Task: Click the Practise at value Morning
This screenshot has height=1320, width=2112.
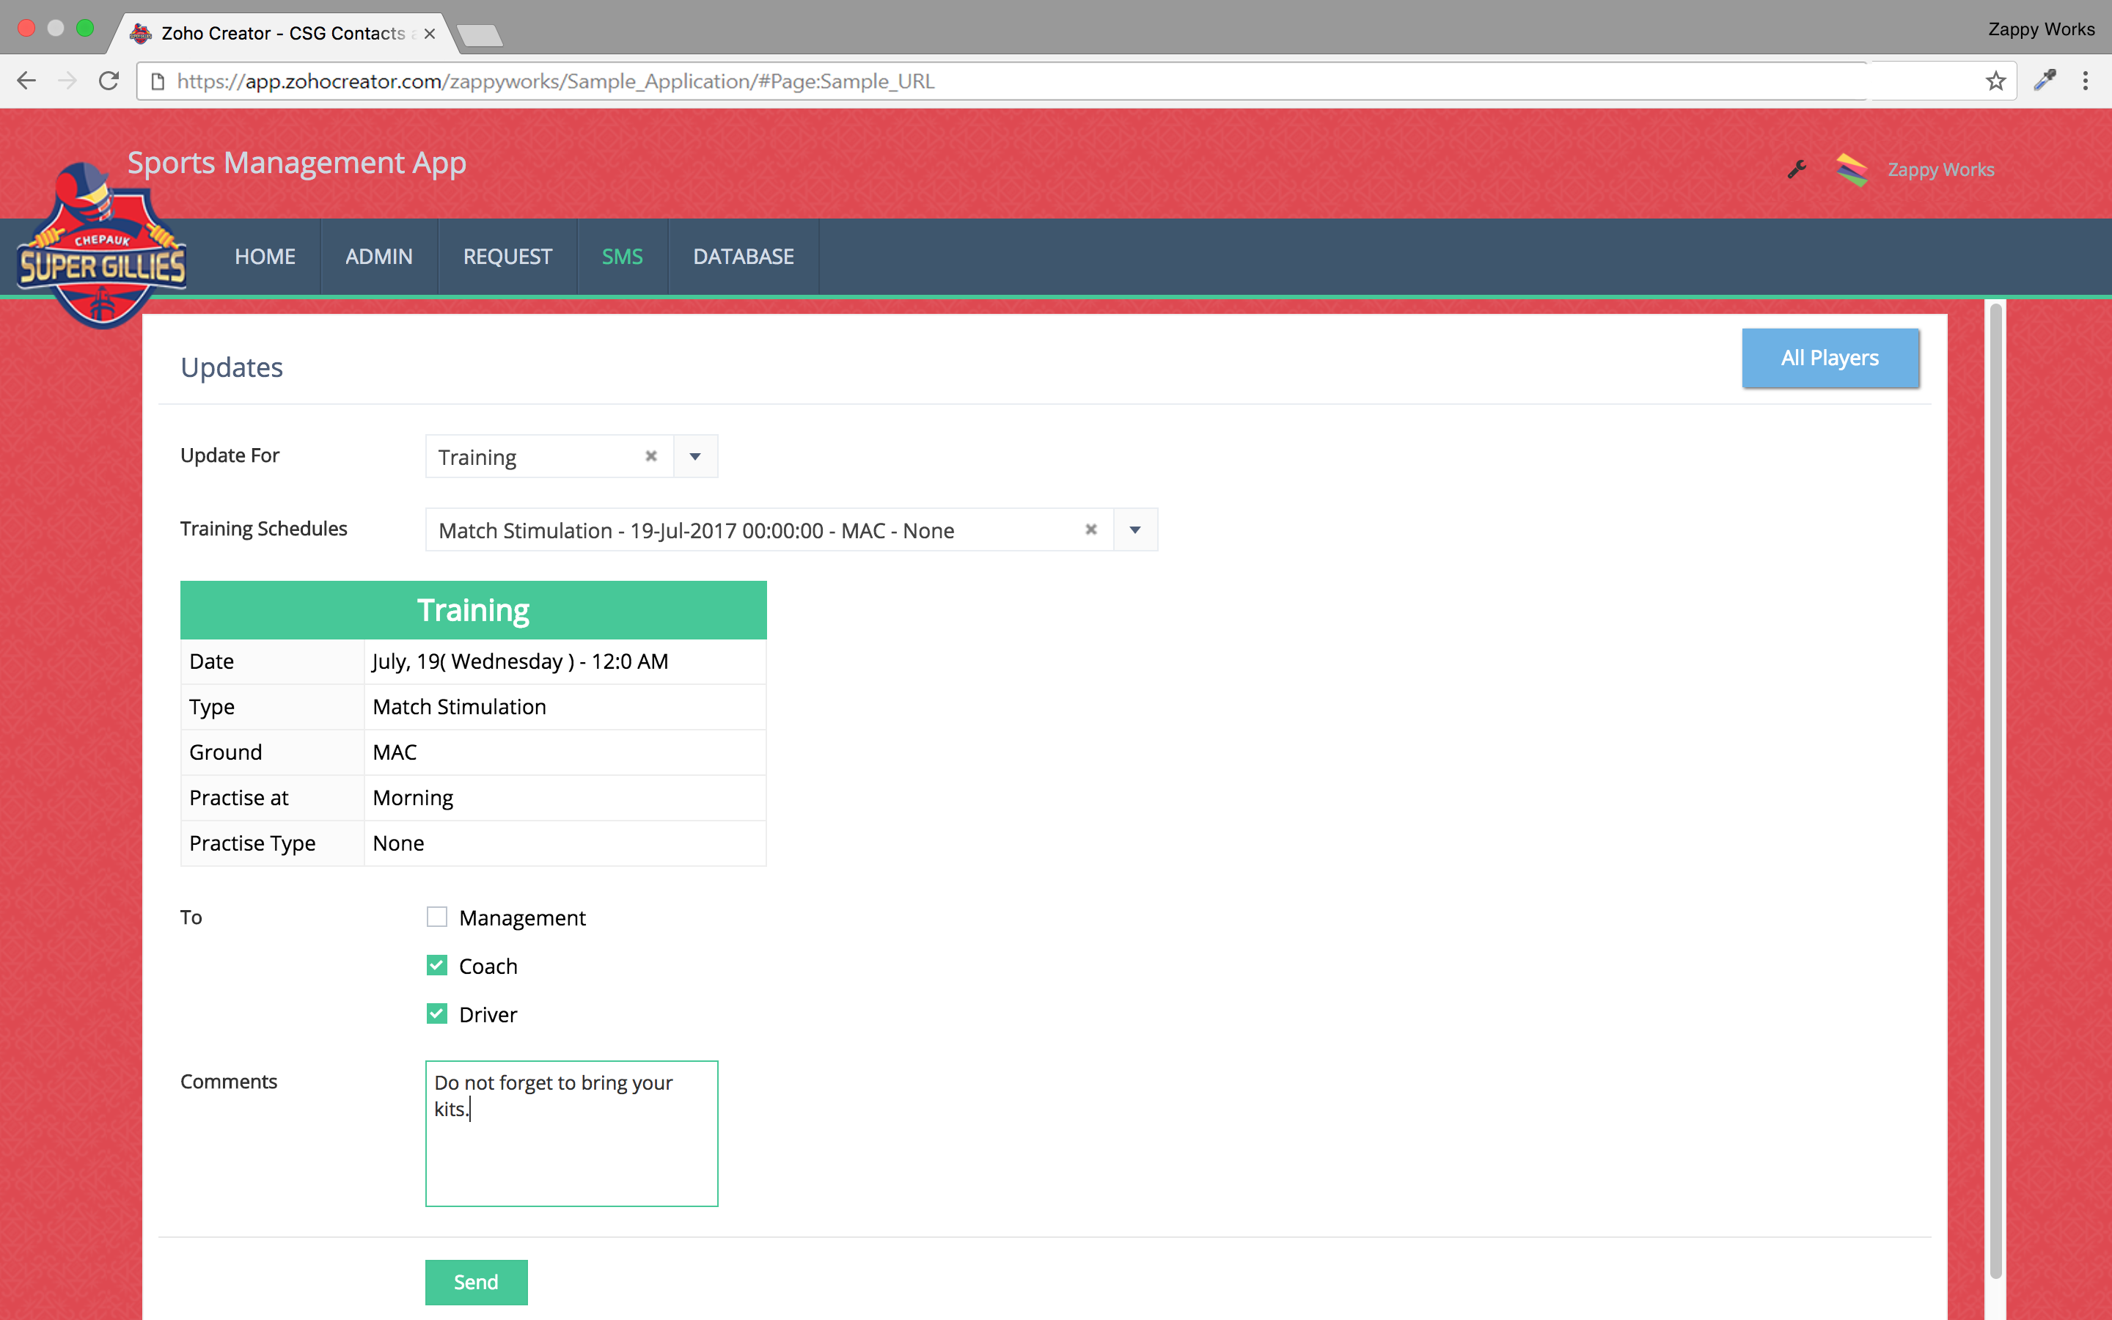Action: coord(413,798)
